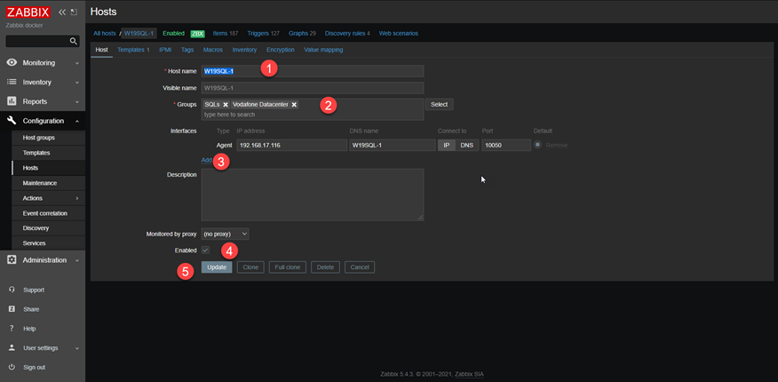
Task: Remove the SQLs group tag
Action: pos(226,105)
